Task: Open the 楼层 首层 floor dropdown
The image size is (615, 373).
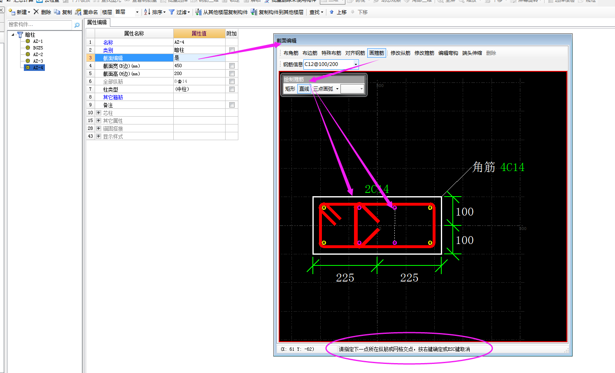Action: (x=137, y=12)
